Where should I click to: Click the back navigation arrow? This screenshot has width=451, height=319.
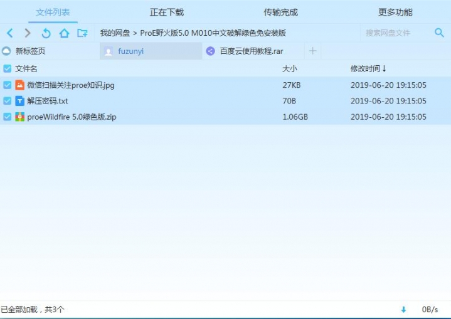tap(9, 33)
